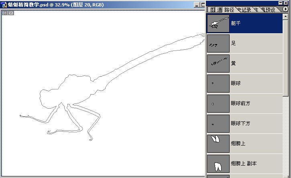The image size is (291, 178).
Task: Click the Paths panel scroll-up arrow
Action: [285, 17]
